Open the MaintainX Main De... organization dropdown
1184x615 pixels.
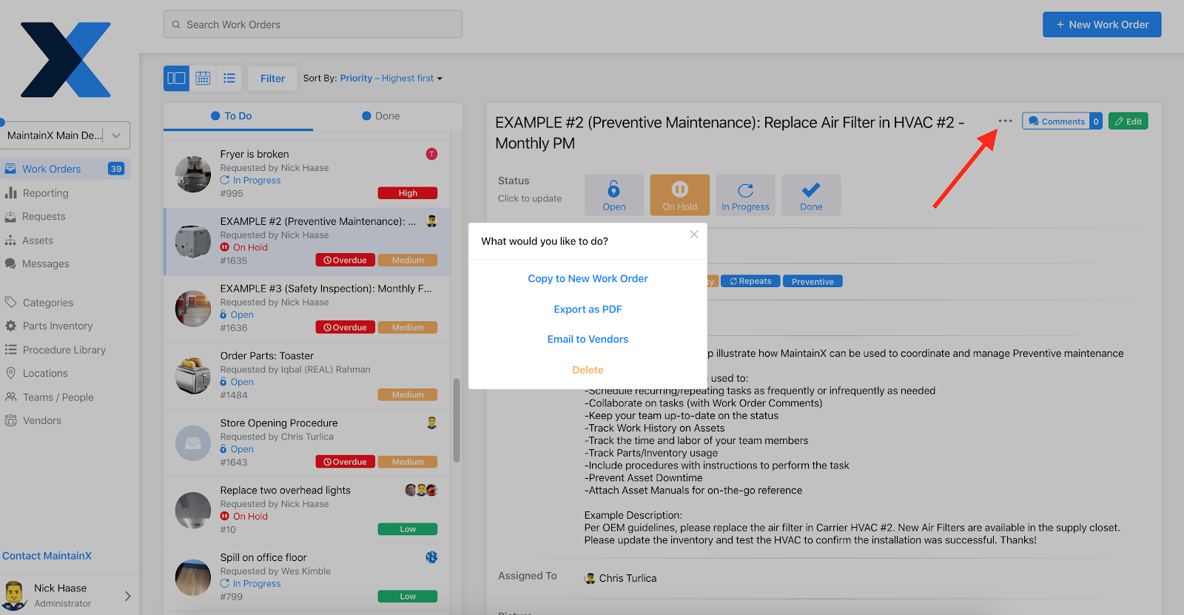tap(65, 135)
